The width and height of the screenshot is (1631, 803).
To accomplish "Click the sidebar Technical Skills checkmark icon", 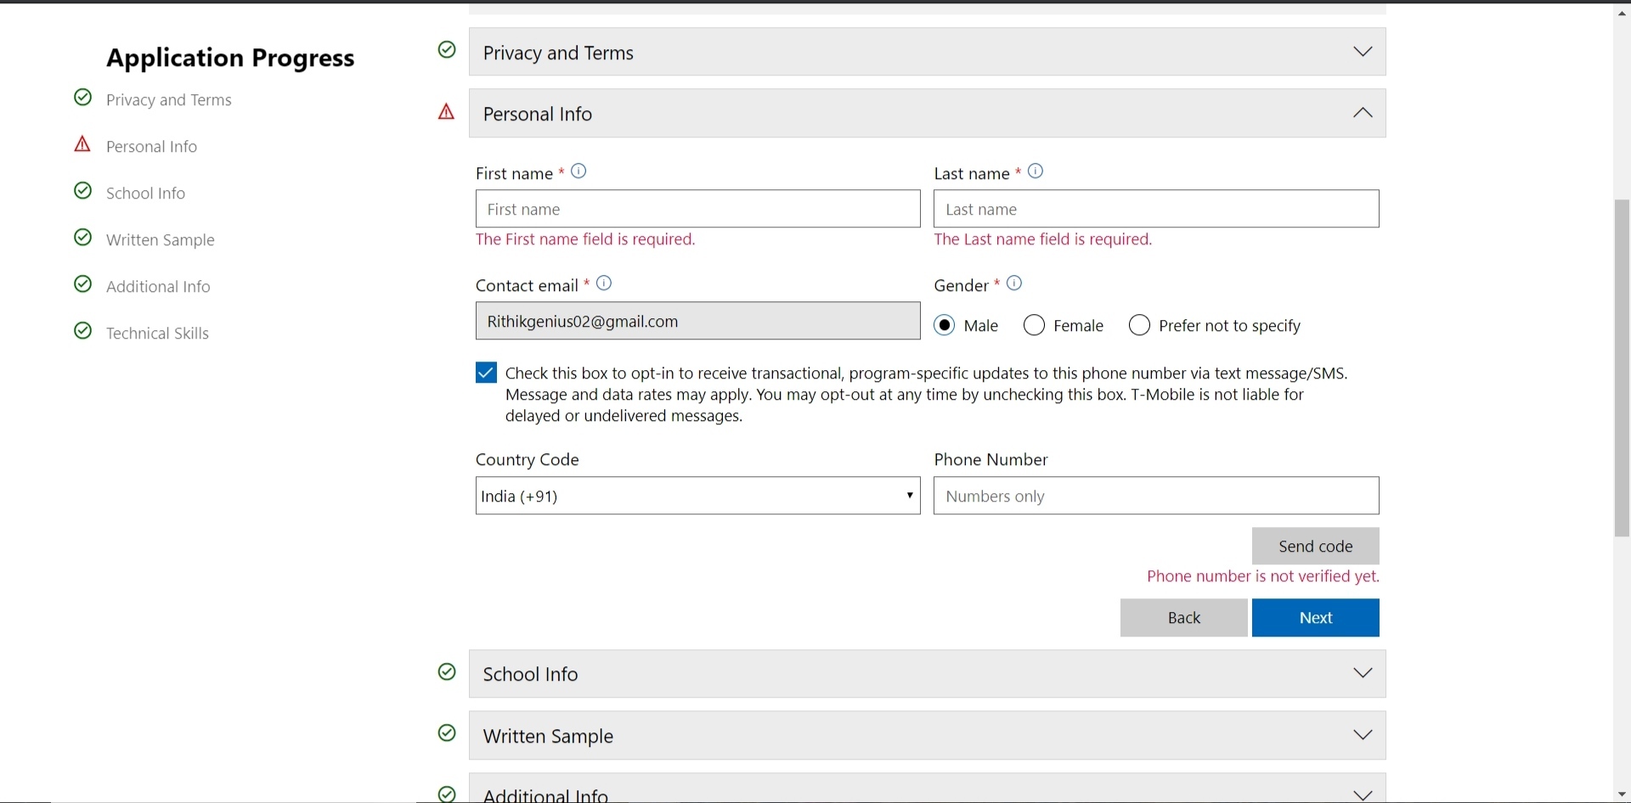I will tap(82, 331).
